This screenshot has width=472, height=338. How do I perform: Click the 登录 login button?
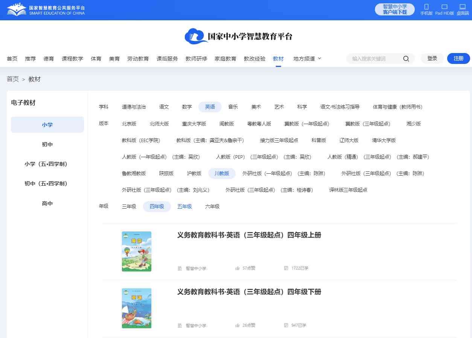click(432, 59)
